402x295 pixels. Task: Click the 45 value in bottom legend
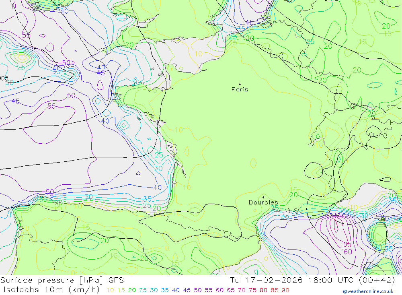tap(187, 290)
